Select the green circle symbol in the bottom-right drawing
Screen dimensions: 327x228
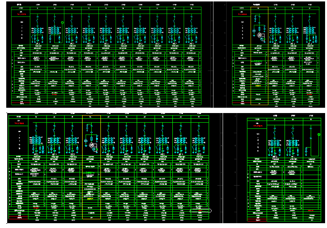pyautogui.click(x=319, y=134)
